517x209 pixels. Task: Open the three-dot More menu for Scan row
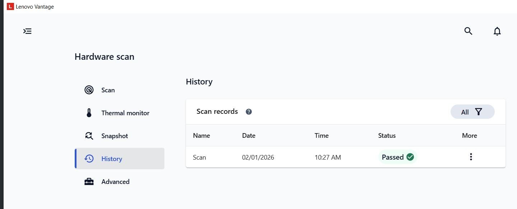click(471, 157)
